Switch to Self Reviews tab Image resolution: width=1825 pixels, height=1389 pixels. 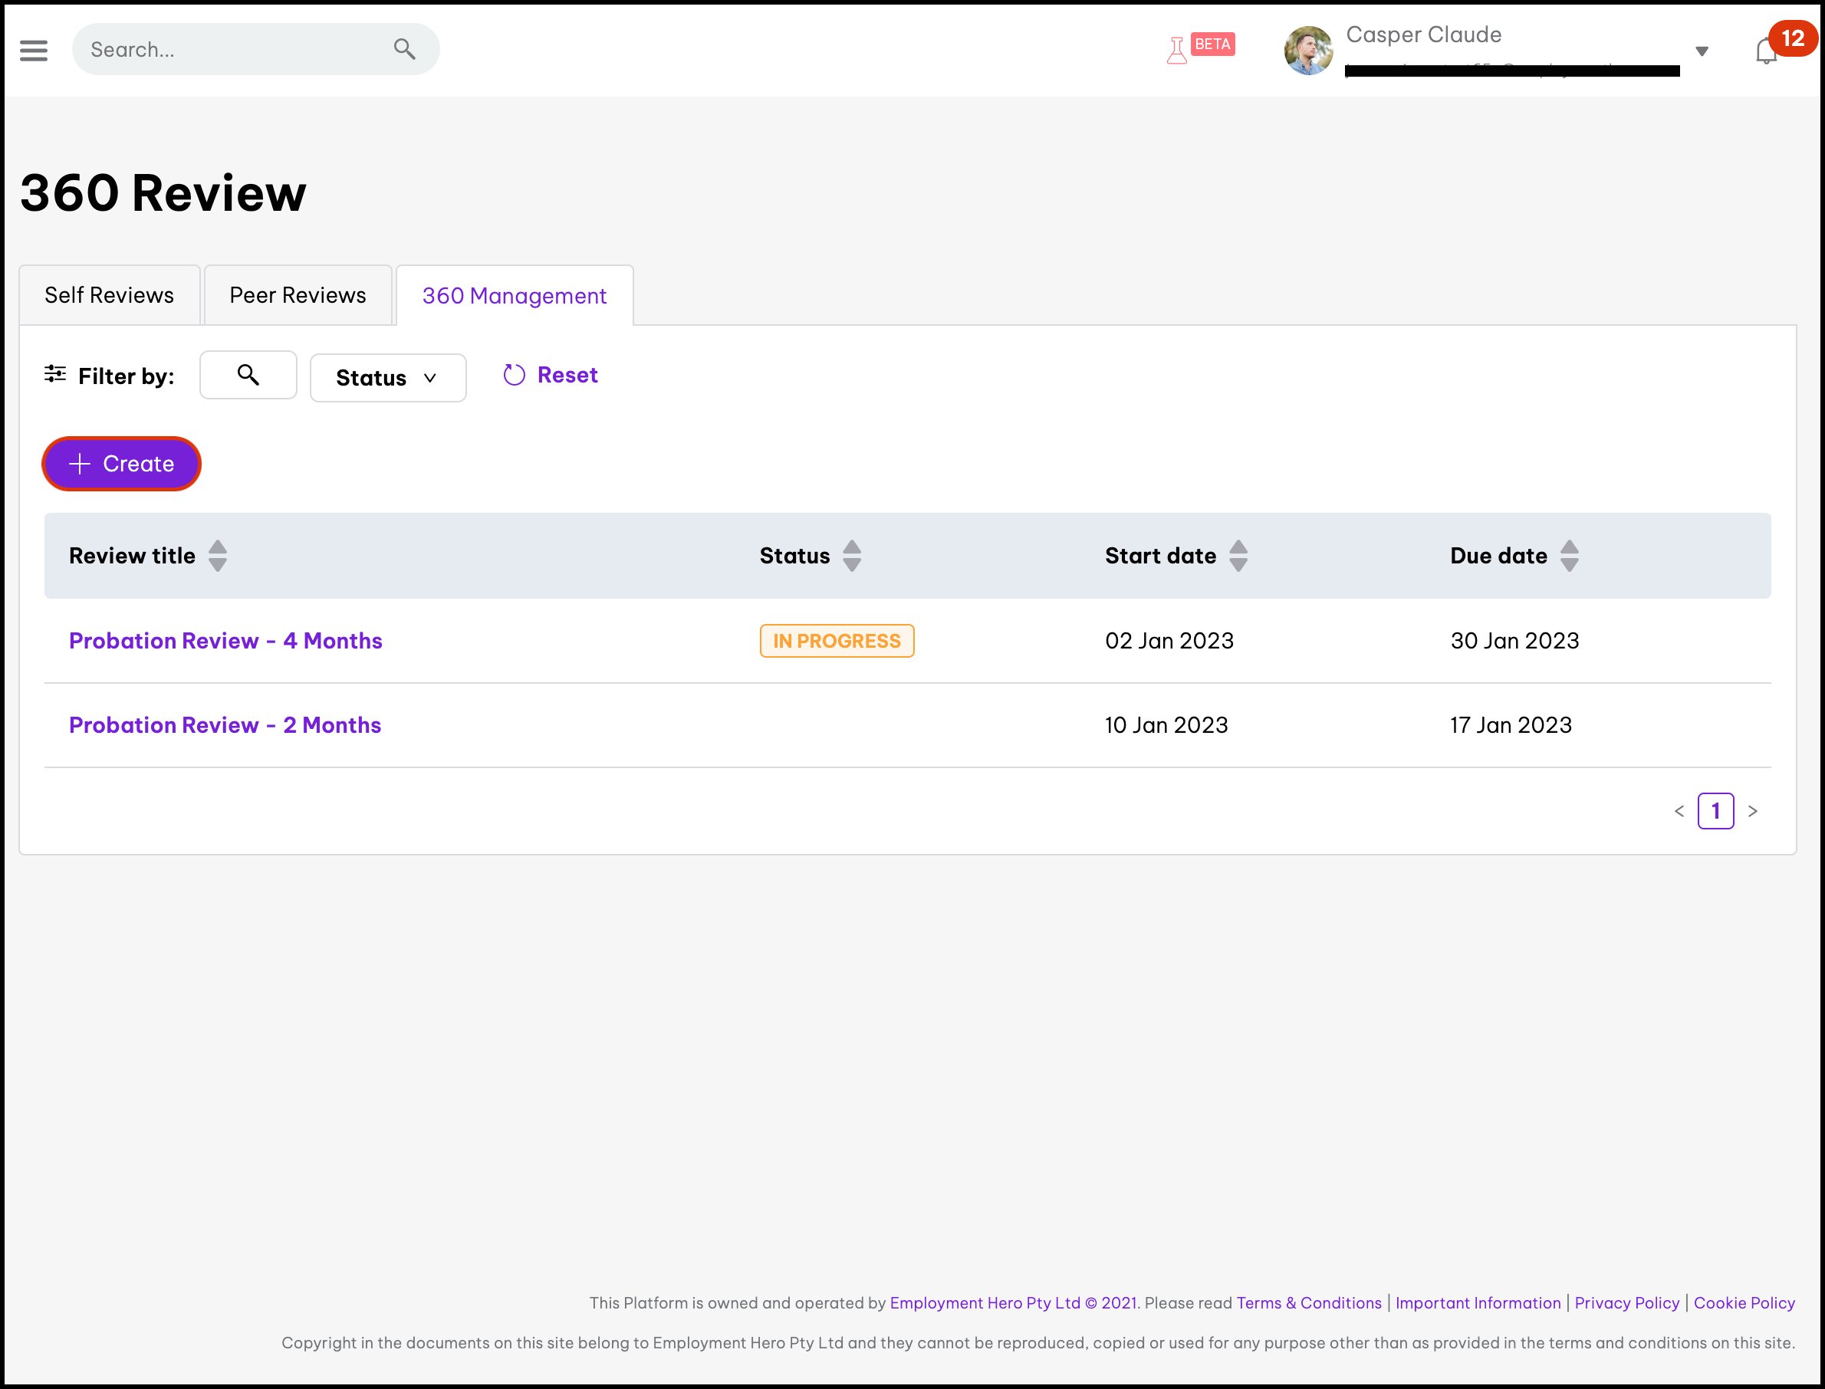(x=109, y=295)
